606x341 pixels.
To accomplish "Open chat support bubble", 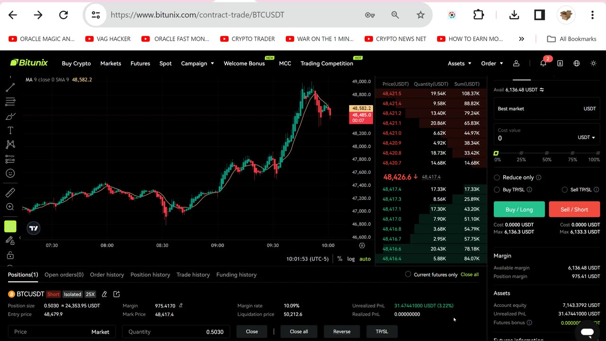I will coord(587,332).
